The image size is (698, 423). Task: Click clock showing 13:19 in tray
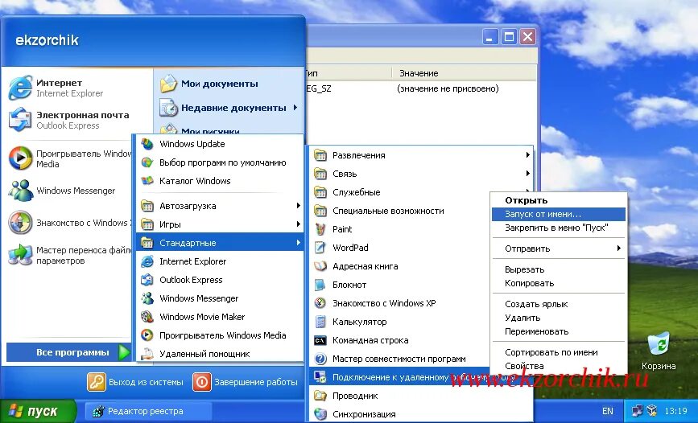pos(675,411)
